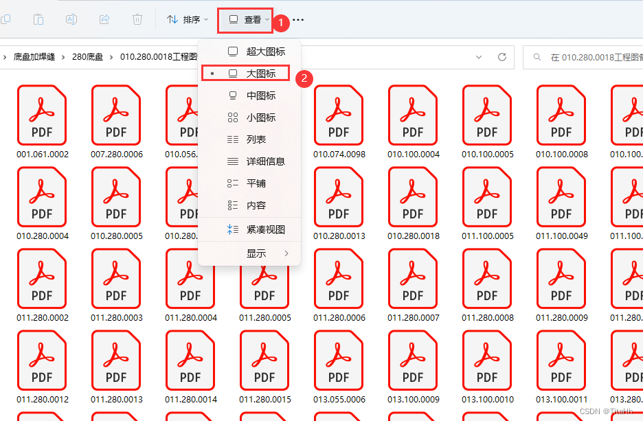Select PDF file 010.280.0004
Viewport: 643px width, 421px height.
coord(42,203)
